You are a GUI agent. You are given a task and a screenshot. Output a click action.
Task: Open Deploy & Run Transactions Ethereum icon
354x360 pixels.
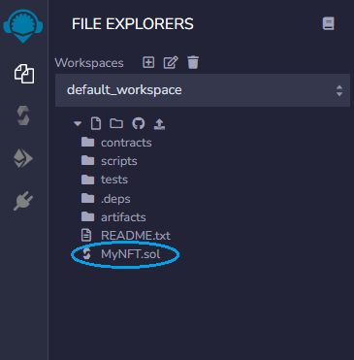[23, 158]
